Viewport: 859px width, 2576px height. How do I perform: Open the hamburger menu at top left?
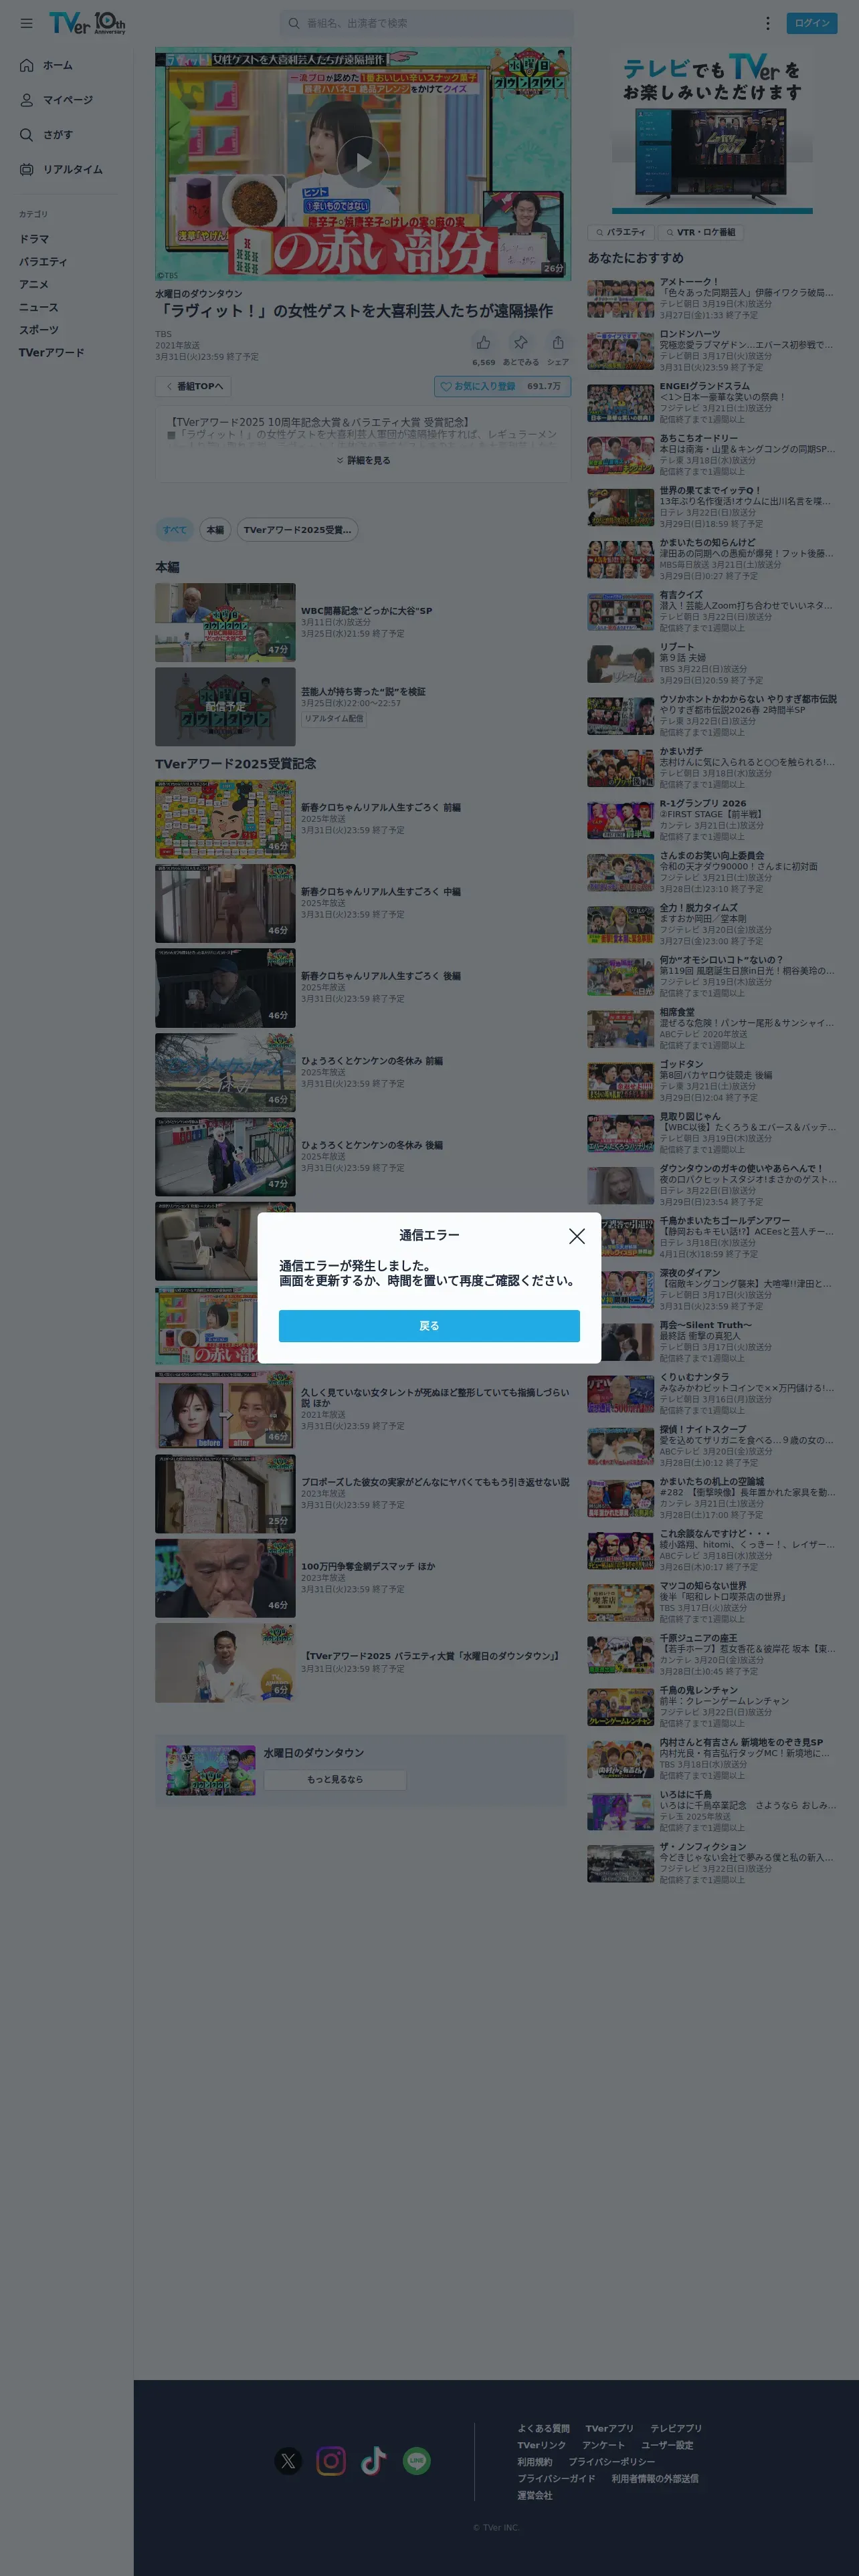[x=26, y=23]
